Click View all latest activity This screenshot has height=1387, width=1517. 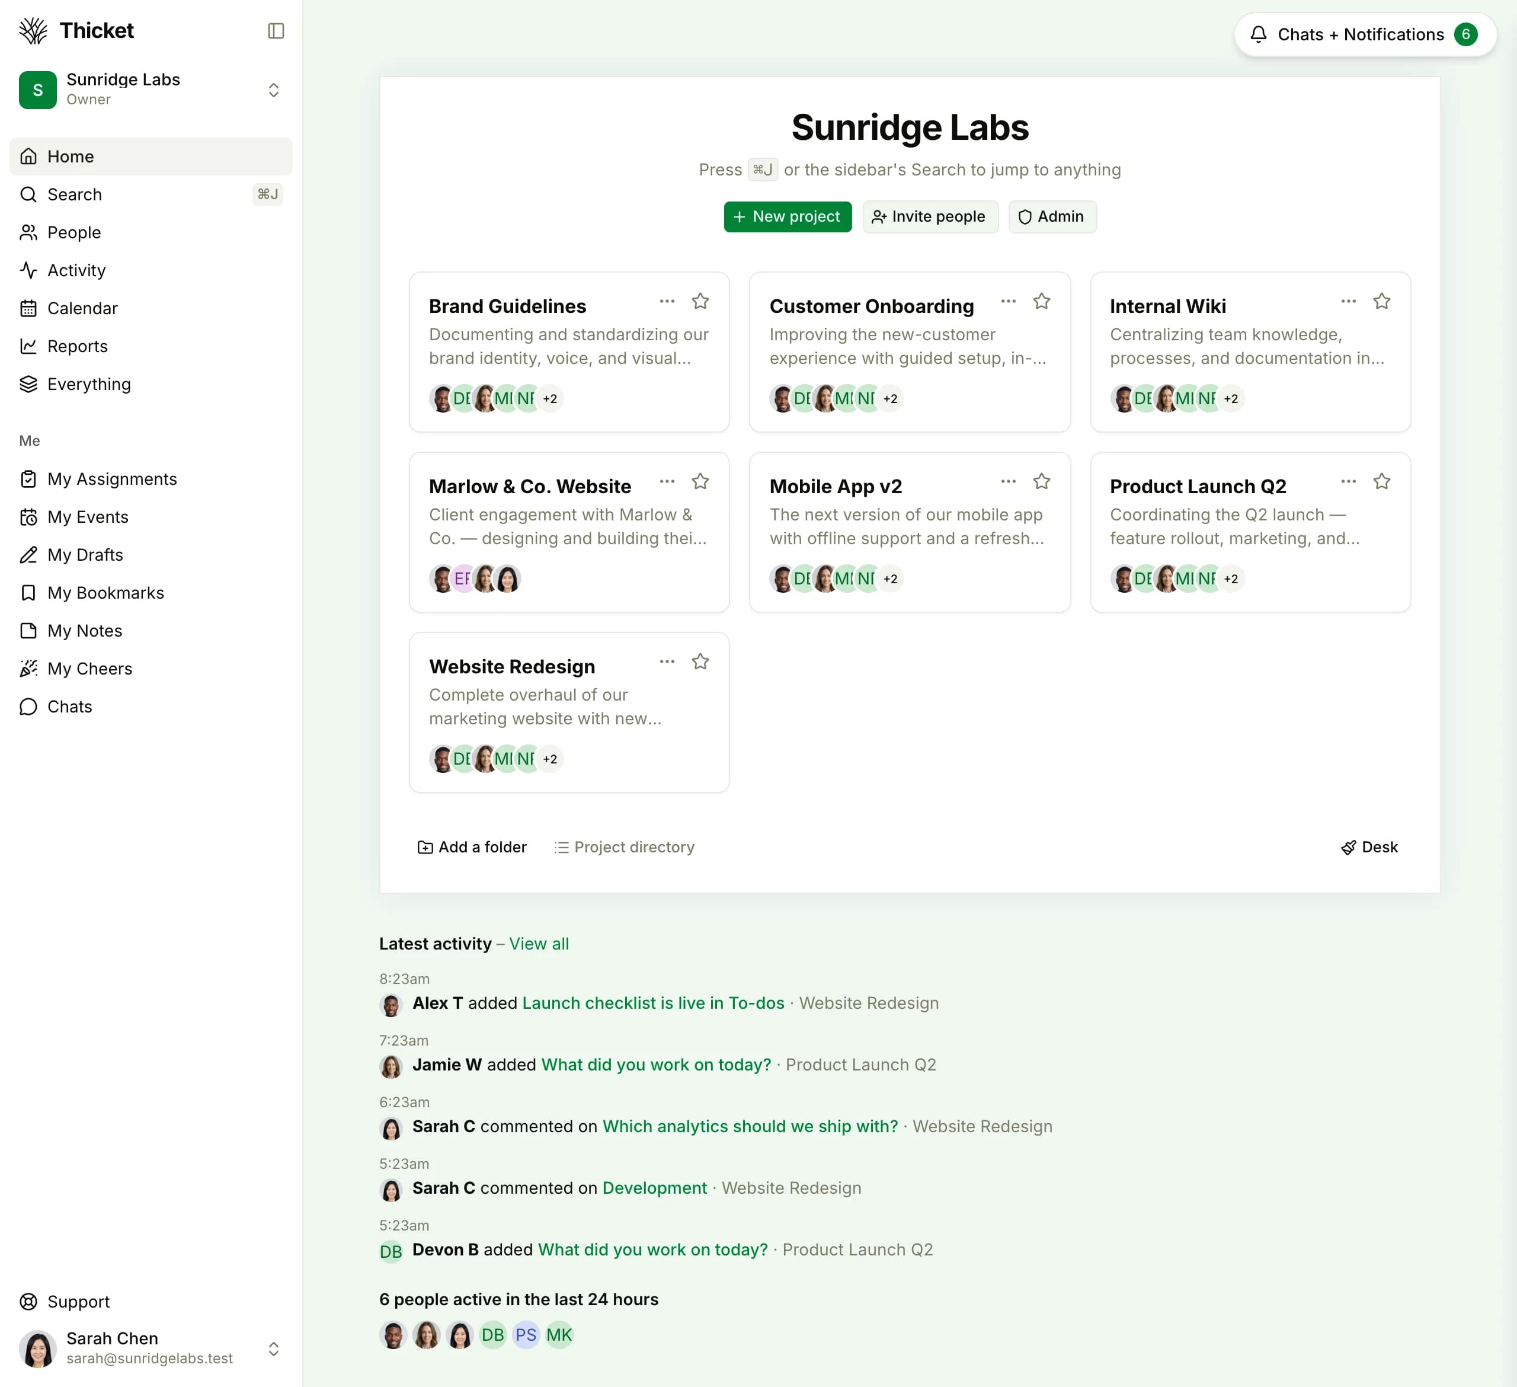point(539,944)
